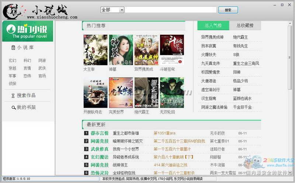Switch to 总收藏榜 tab
Image resolution: width=295 pixels, height=183 pixels.
245,25
